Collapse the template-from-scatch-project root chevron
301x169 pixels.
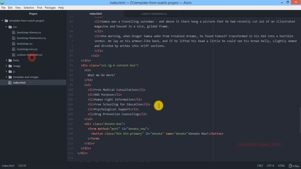pos(2,21)
